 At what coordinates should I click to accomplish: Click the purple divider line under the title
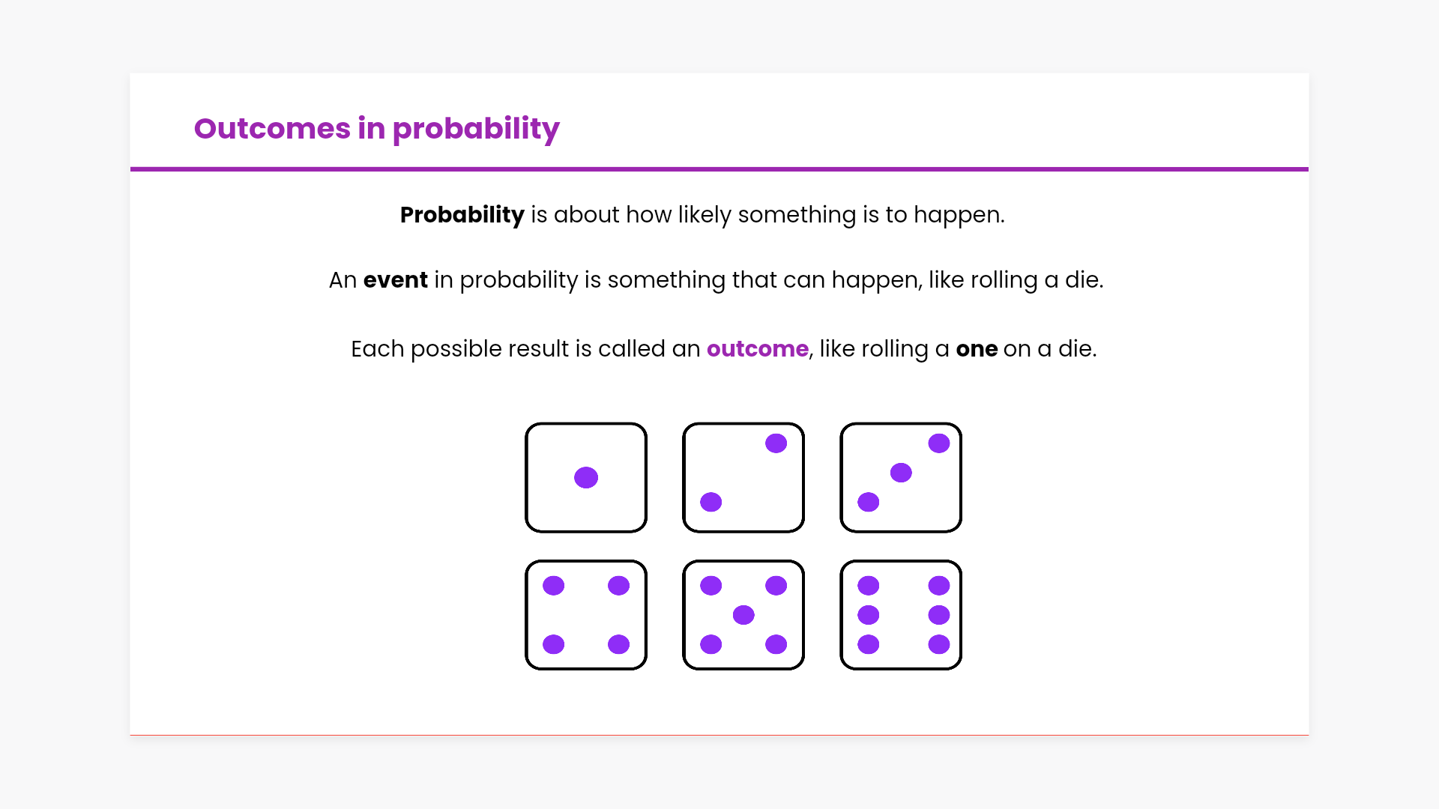[719, 169]
